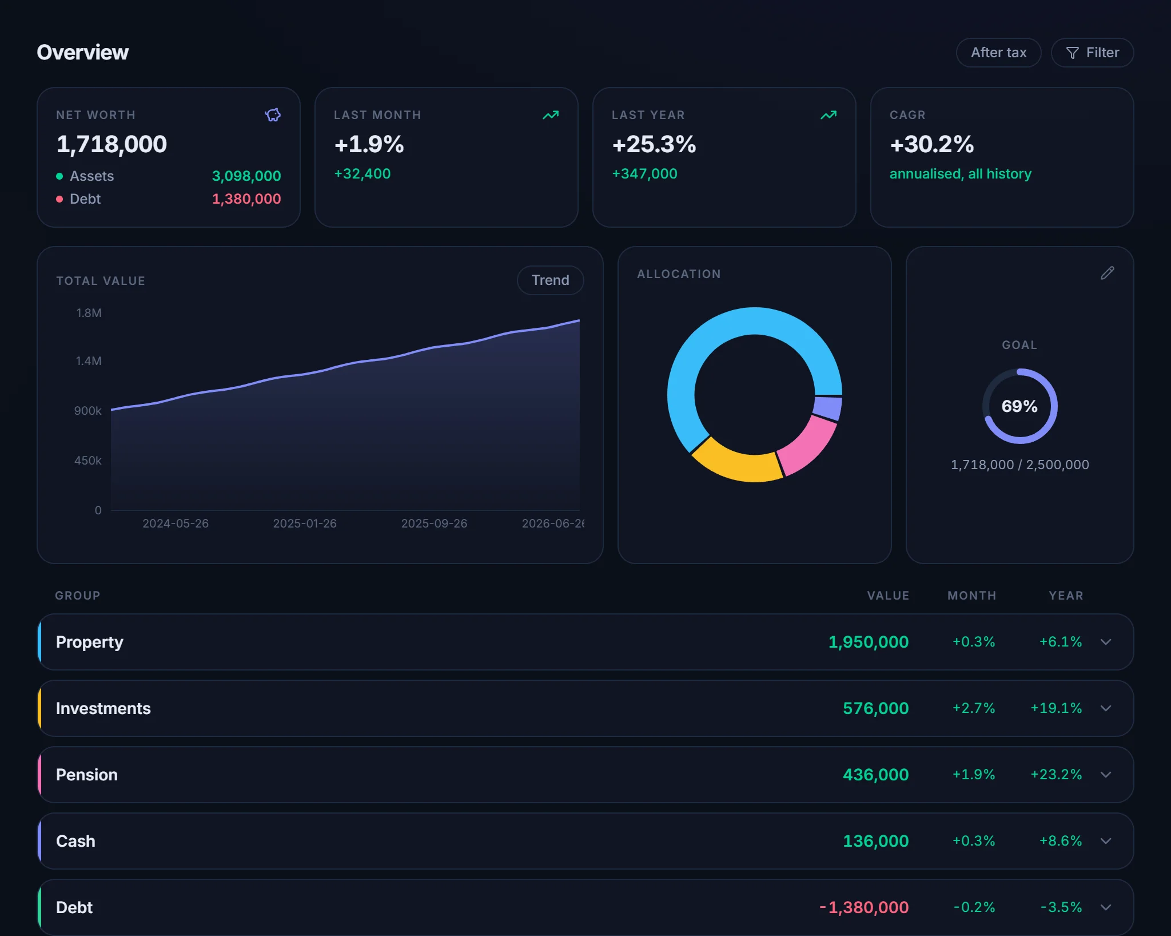Click the +1.9% Last Month figure
The height and width of the screenshot is (936, 1171).
(369, 144)
